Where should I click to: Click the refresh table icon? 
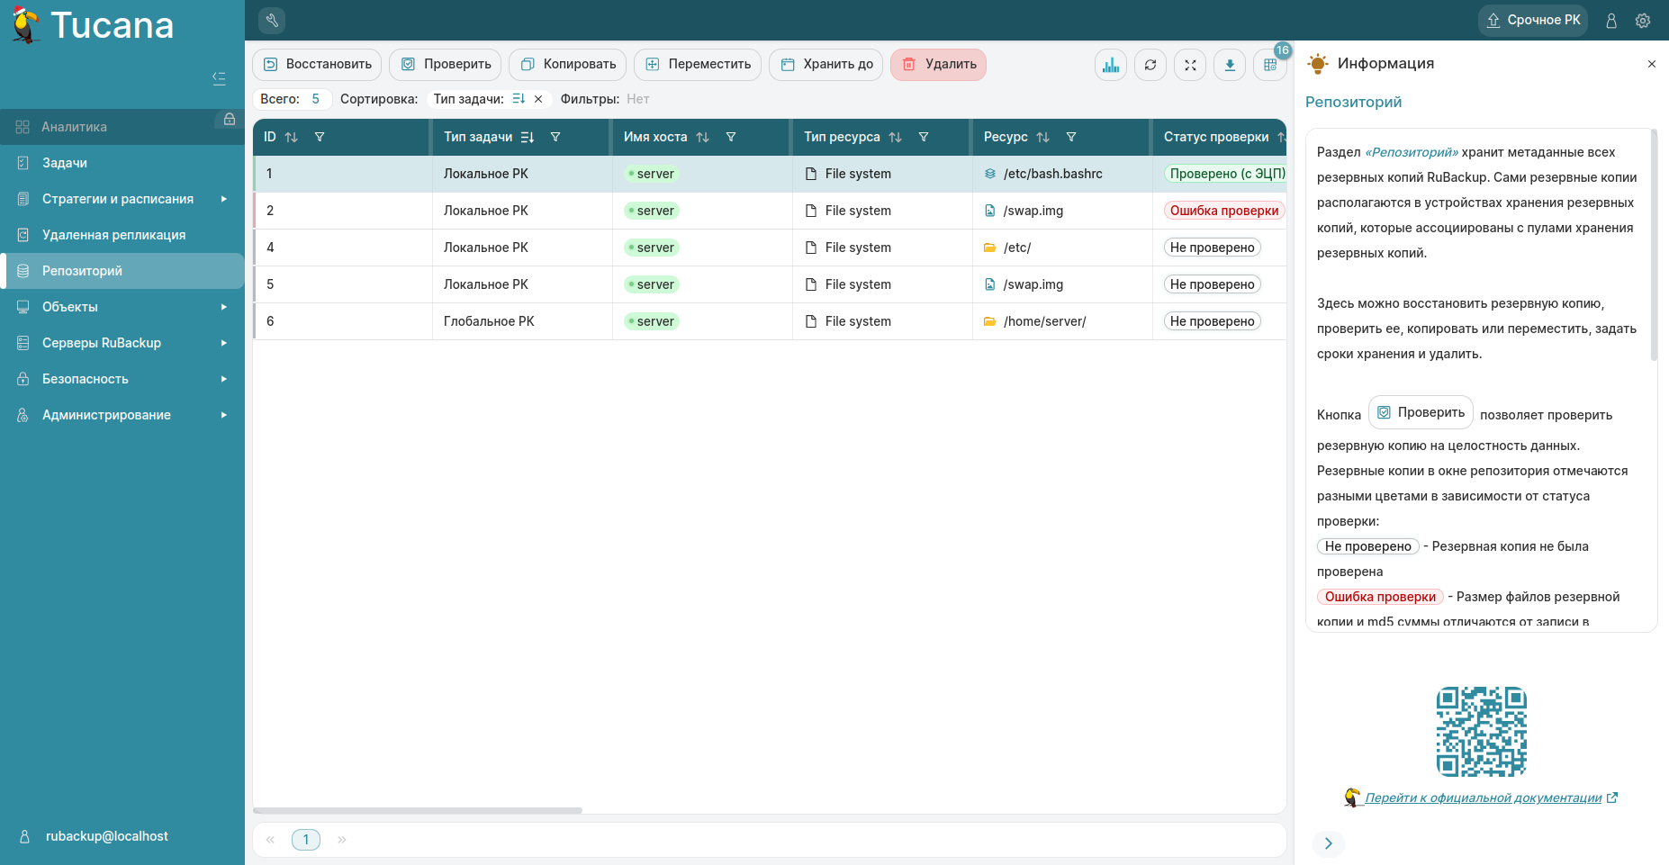point(1150,65)
